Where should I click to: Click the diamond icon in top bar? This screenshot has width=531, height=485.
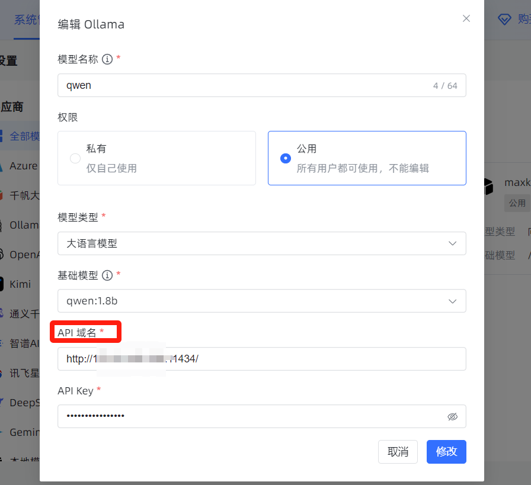pos(504,19)
